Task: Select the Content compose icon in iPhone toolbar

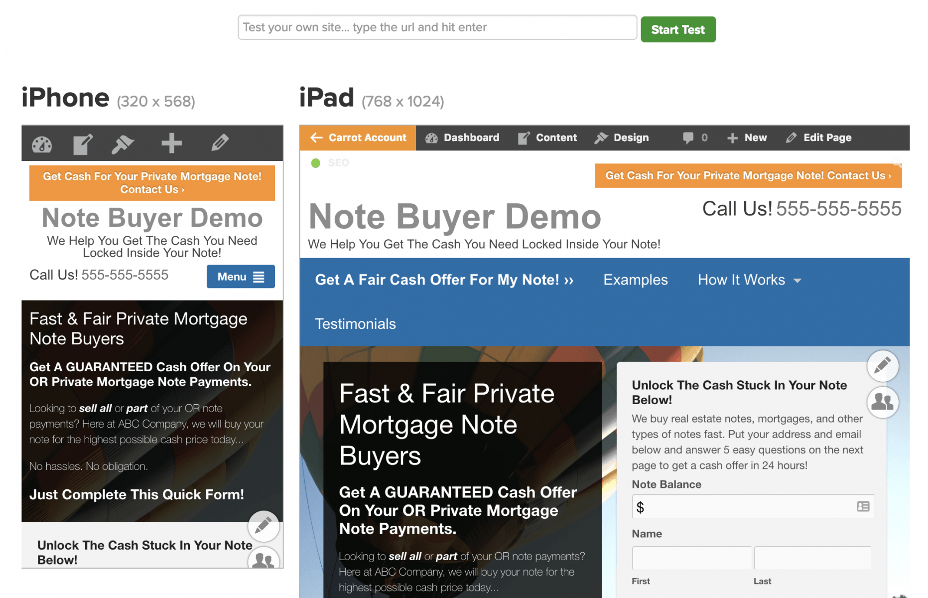Action: click(83, 144)
